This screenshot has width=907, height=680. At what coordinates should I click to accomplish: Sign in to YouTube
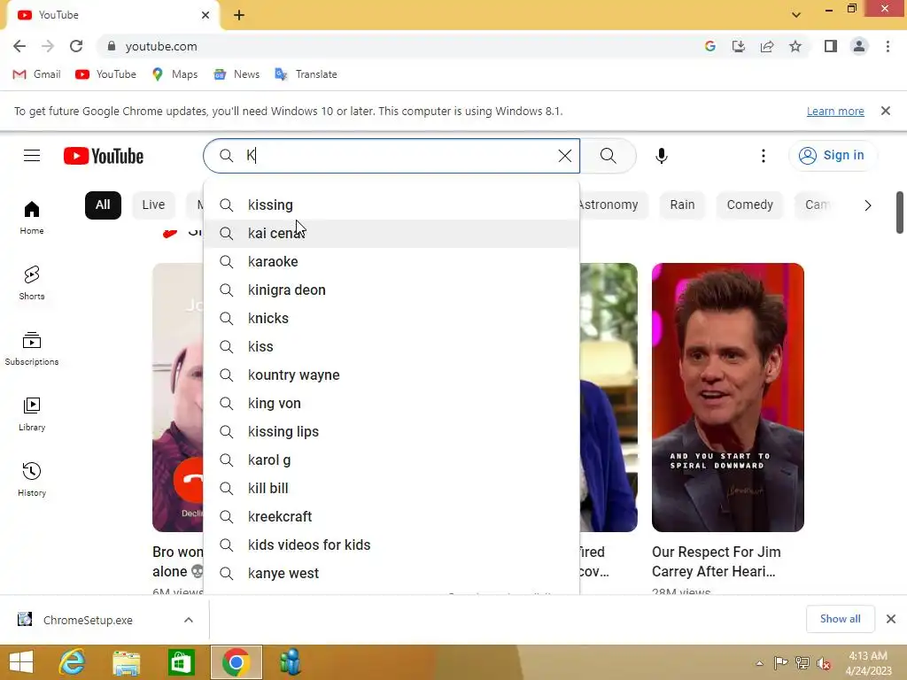pos(833,156)
